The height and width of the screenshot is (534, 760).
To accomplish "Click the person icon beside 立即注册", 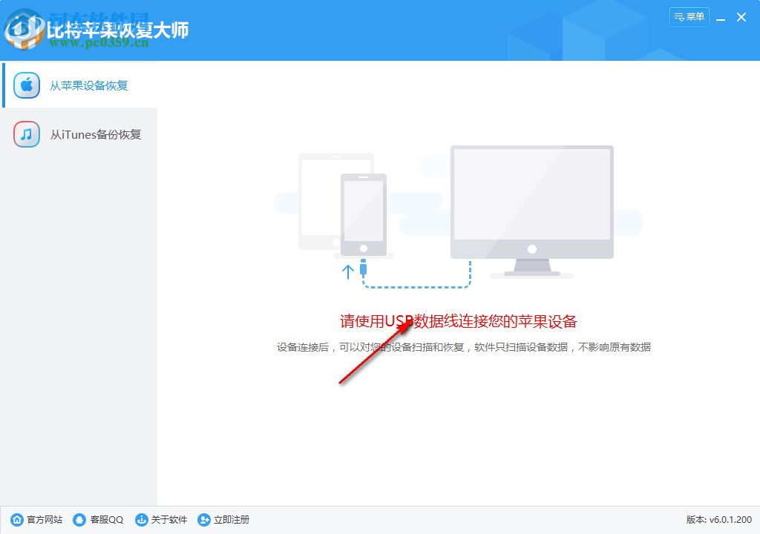I will coord(203,520).
